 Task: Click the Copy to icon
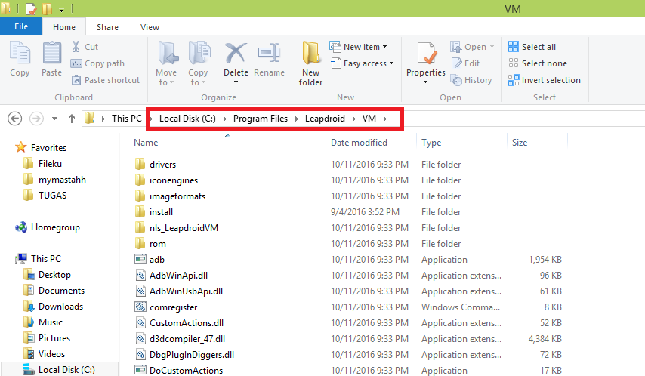199,53
